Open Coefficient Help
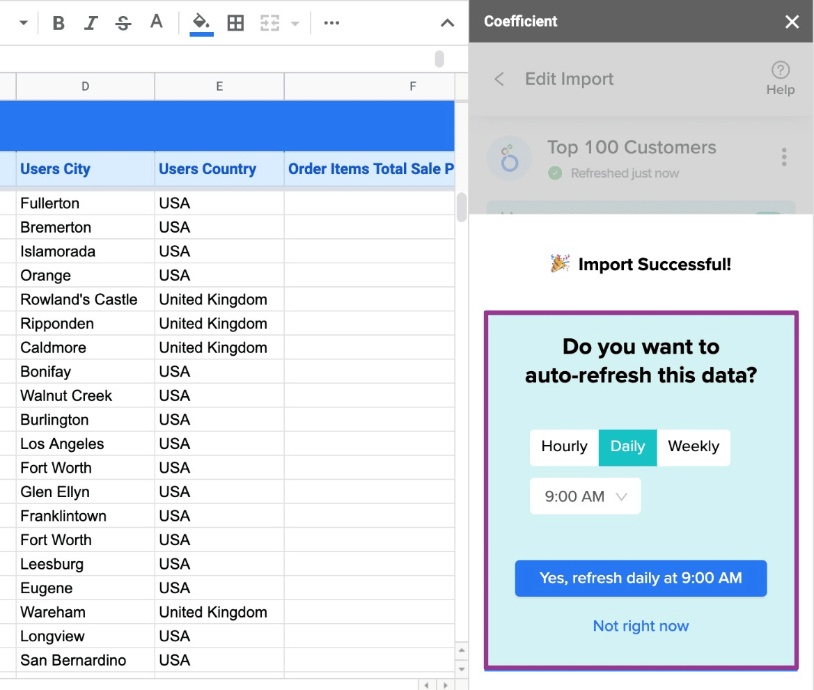This screenshot has height=690, width=814. (781, 79)
